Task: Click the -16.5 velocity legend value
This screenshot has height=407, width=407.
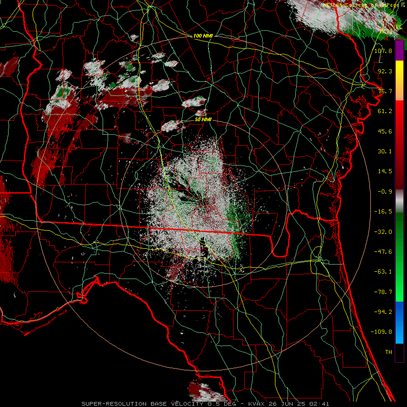Action: point(383,212)
